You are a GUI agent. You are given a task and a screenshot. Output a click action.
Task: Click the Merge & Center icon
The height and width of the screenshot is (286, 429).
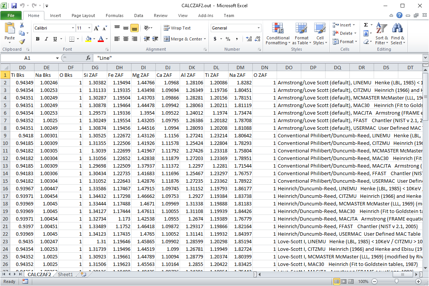tap(167, 39)
